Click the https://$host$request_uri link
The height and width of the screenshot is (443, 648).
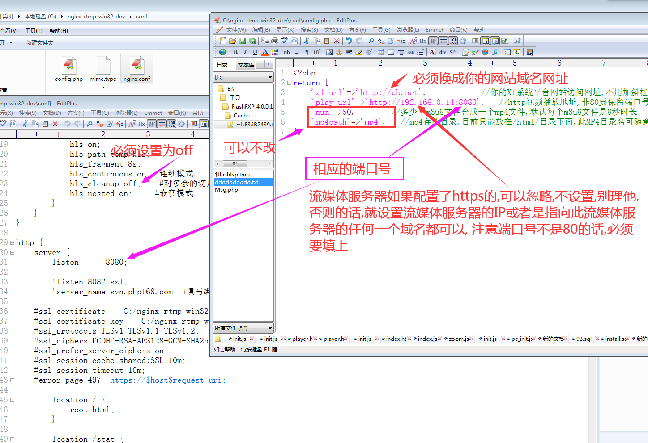[168, 380]
